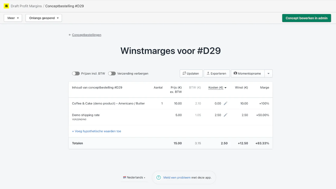Click the Momentopname button
336x189 pixels.
(x=248, y=73)
